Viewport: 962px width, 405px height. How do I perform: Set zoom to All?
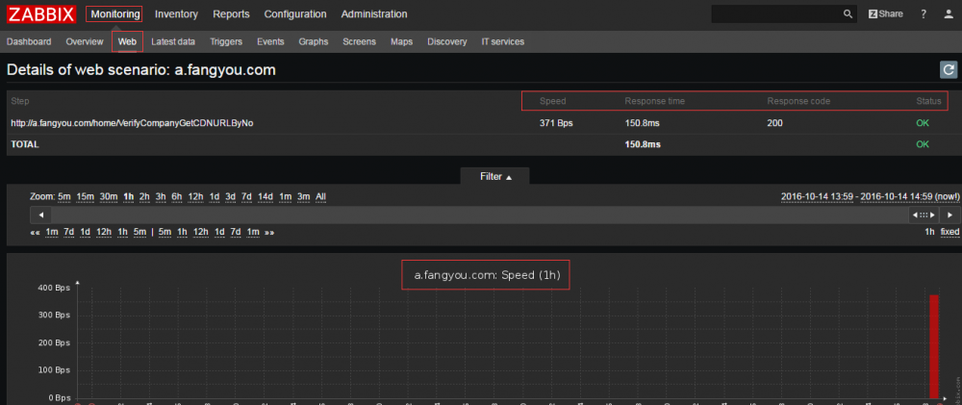[321, 197]
